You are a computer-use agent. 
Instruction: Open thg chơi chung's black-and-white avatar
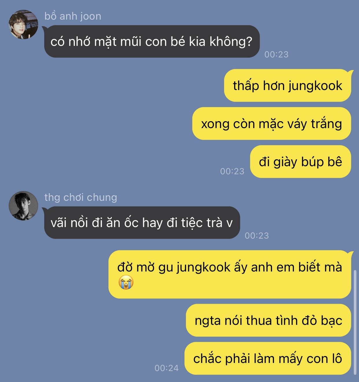coord(23,206)
